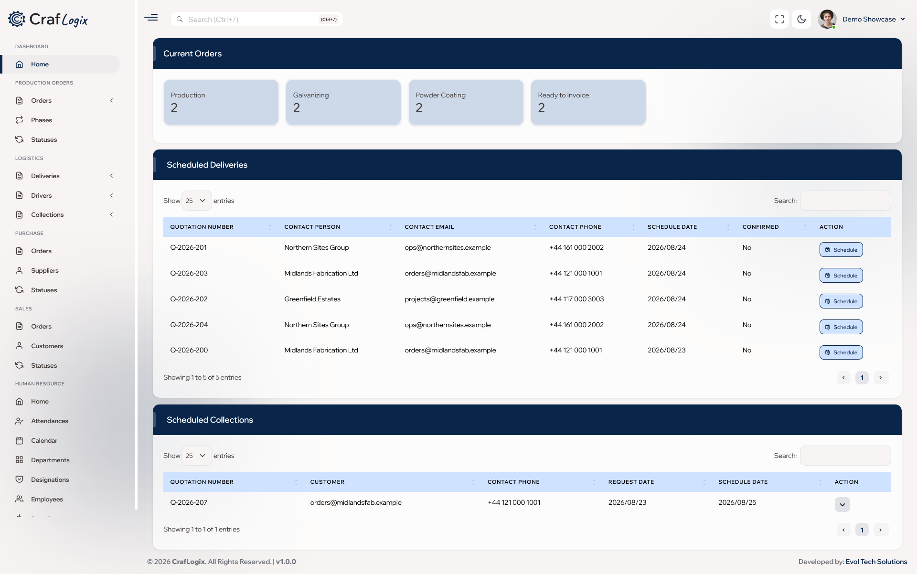Click the Deliveries document icon
This screenshot has width=917, height=574.
(x=20, y=176)
